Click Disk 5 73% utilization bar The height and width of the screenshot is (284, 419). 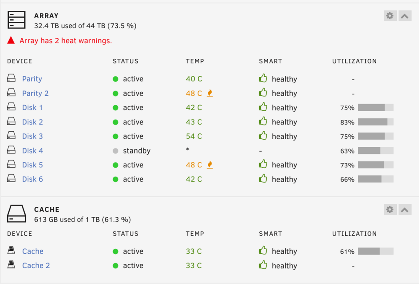(376, 165)
